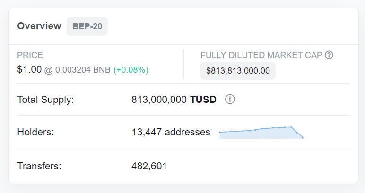The width and height of the screenshot is (365, 193).
Task: Click the Total Supply label
Action: [x=45, y=100]
